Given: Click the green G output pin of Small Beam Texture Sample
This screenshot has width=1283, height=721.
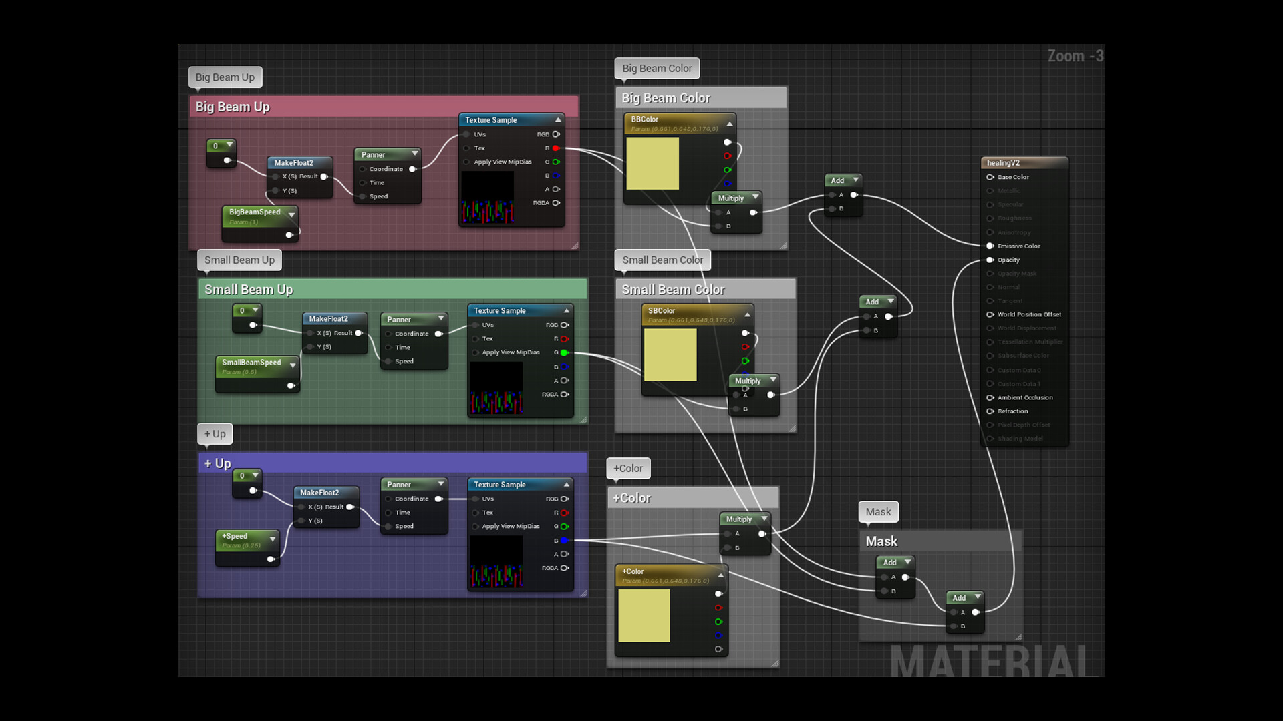Looking at the screenshot, I should click(x=565, y=352).
